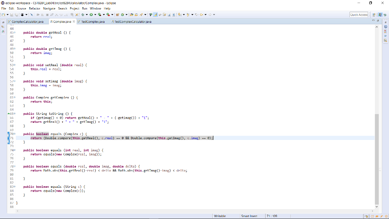389x219 pixels.
Task: Click the scroll-down arrow of editor
Action: (377, 206)
